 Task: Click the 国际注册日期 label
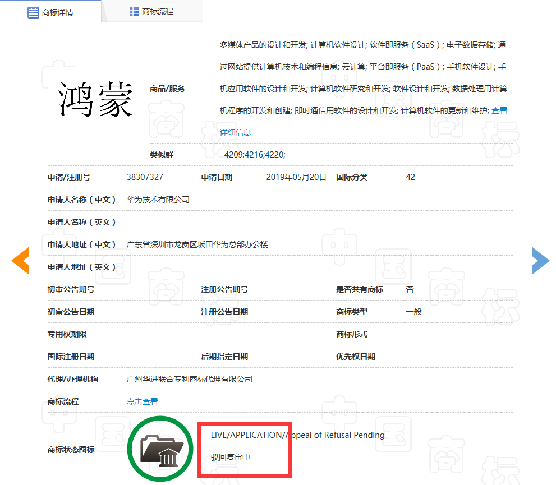[x=71, y=357]
